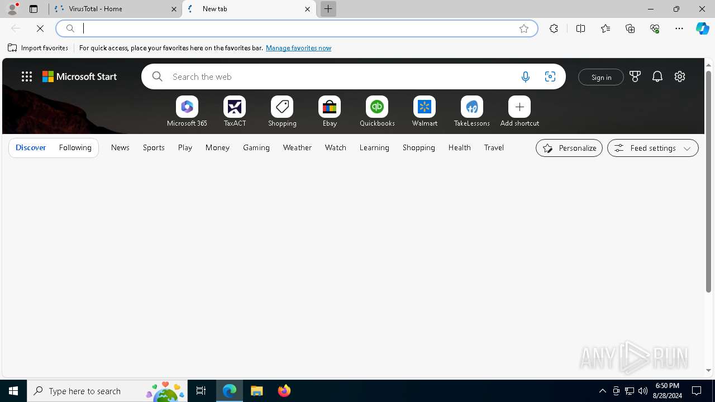Open visual search camera icon
The height and width of the screenshot is (402, 715).
[x=550, y=76]
